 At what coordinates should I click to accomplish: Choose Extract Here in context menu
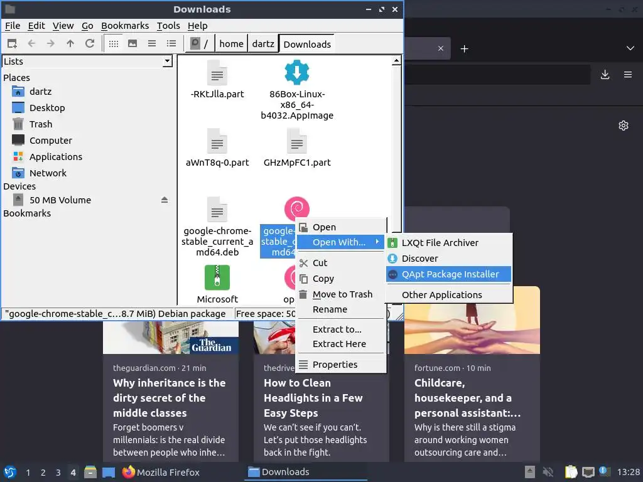click(341, 344)
